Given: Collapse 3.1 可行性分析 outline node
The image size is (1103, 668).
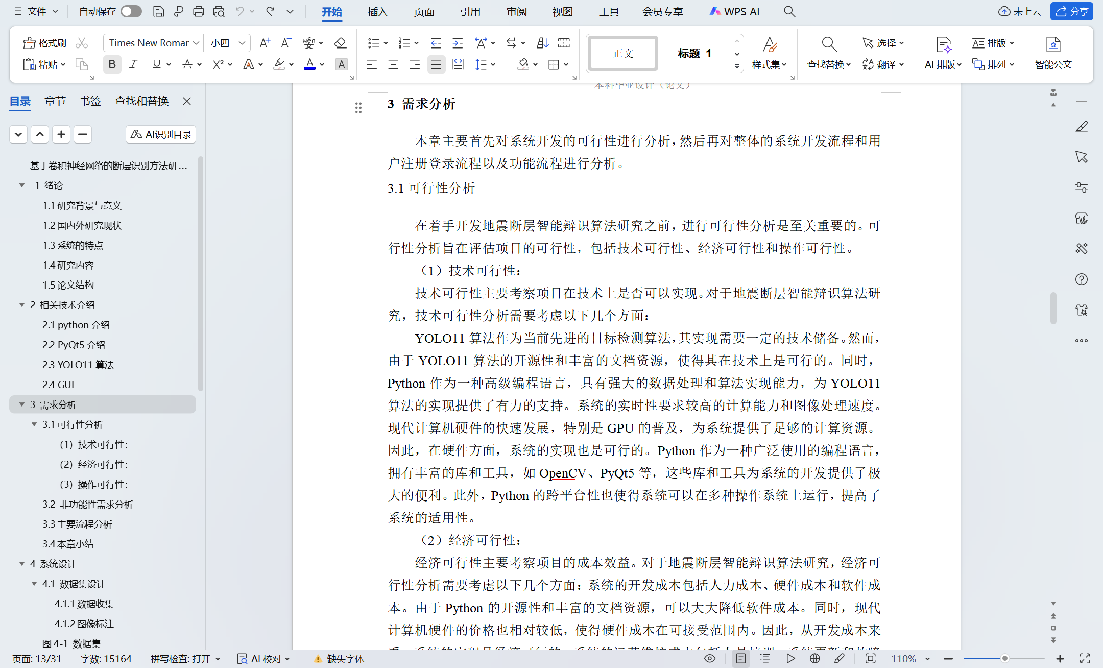Looking at the screenshot, I should 34,424.
